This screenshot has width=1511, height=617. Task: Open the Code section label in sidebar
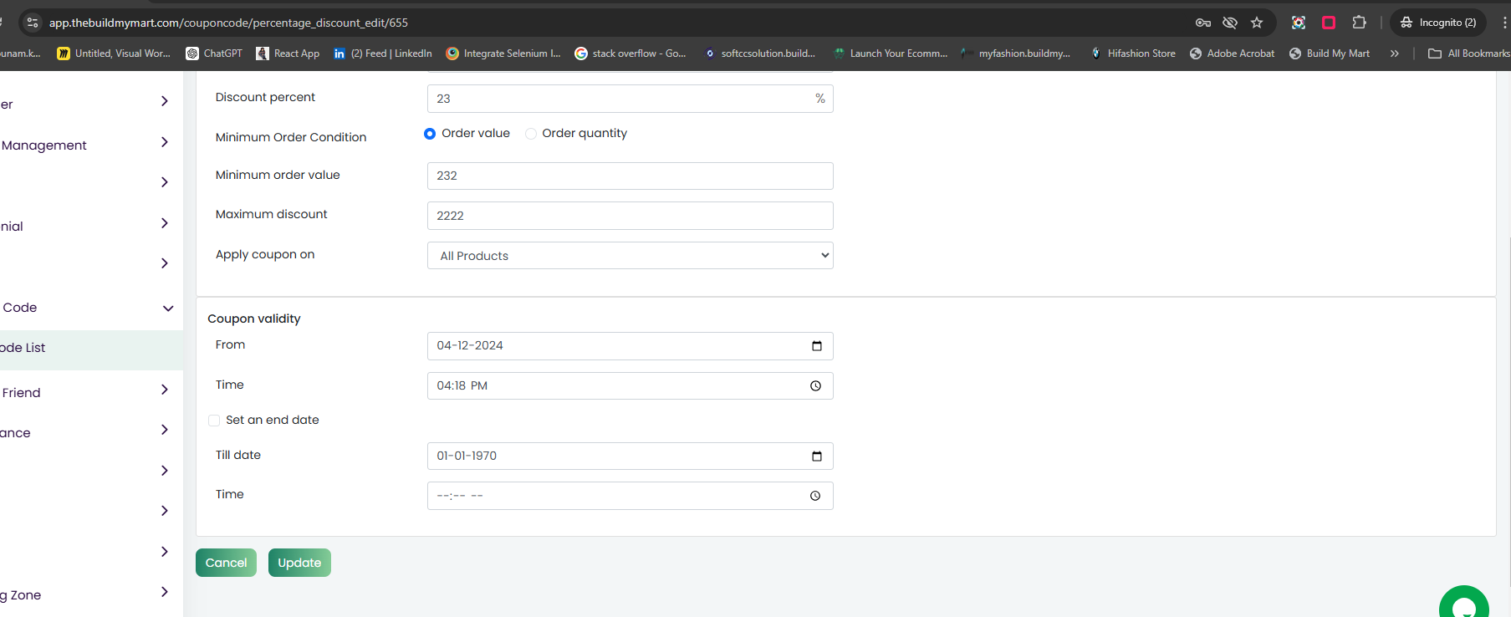click(19, 308)
